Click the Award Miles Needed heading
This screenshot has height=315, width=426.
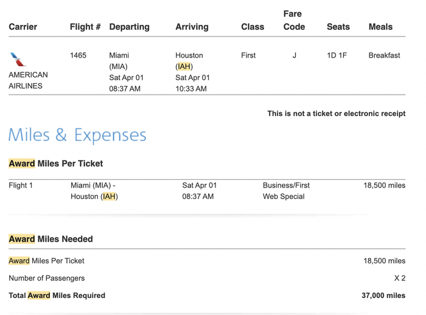point(51,239)
